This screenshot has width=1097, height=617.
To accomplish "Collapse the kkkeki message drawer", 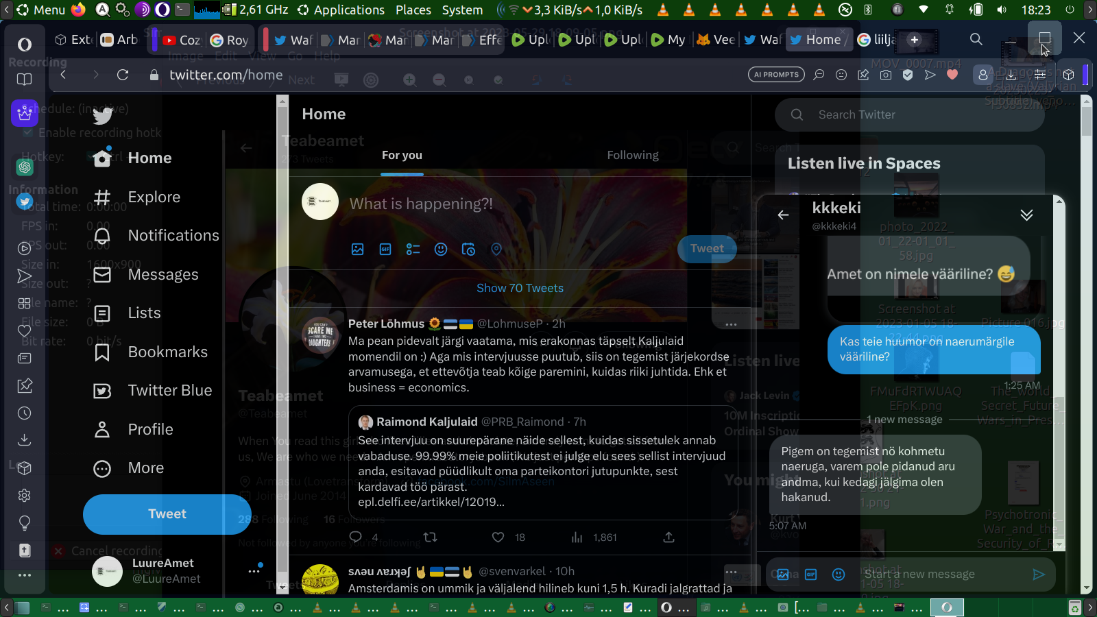I will tap(1026, 215).
